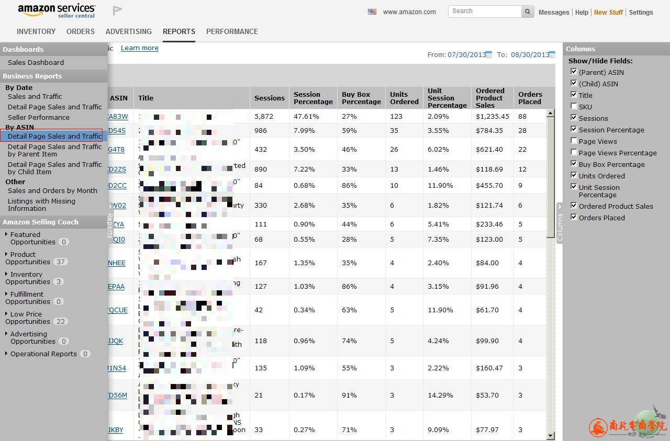This screenshot has height=441, width=670.
Task: Click the table scrollbar up arrow
Action: (x=551, y=113)
